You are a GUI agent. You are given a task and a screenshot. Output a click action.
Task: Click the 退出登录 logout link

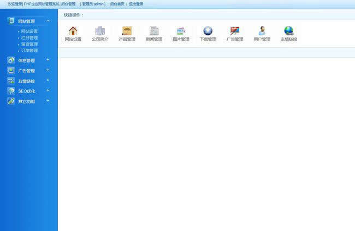(x=136, y=4)
